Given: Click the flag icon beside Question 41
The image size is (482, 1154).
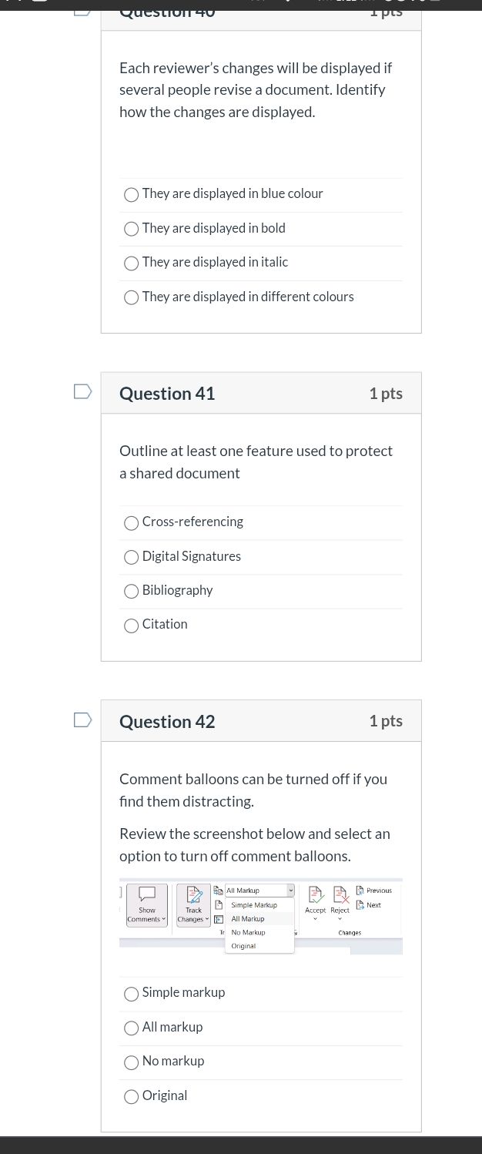Looking at the screenshot, I should click(x=82, y=391).
